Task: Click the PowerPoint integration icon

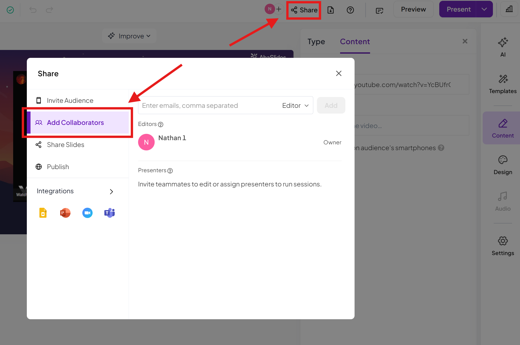Action: [x=65, y=213]
